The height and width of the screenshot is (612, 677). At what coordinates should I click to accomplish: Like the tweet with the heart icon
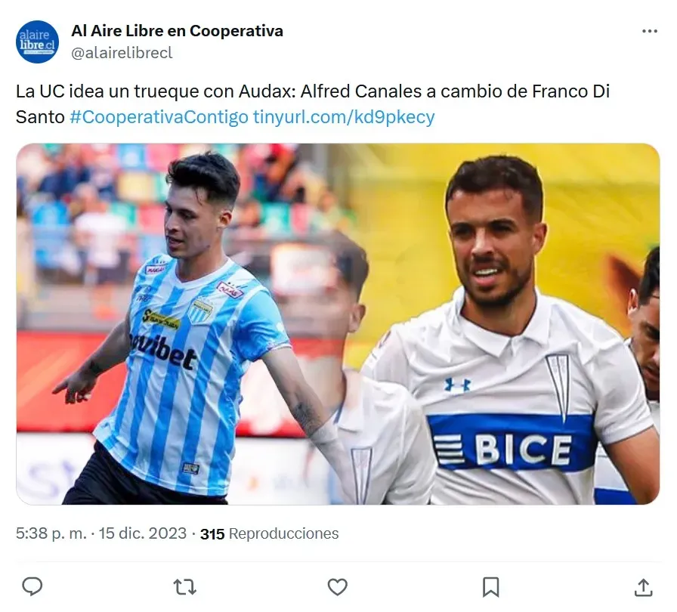338,587
